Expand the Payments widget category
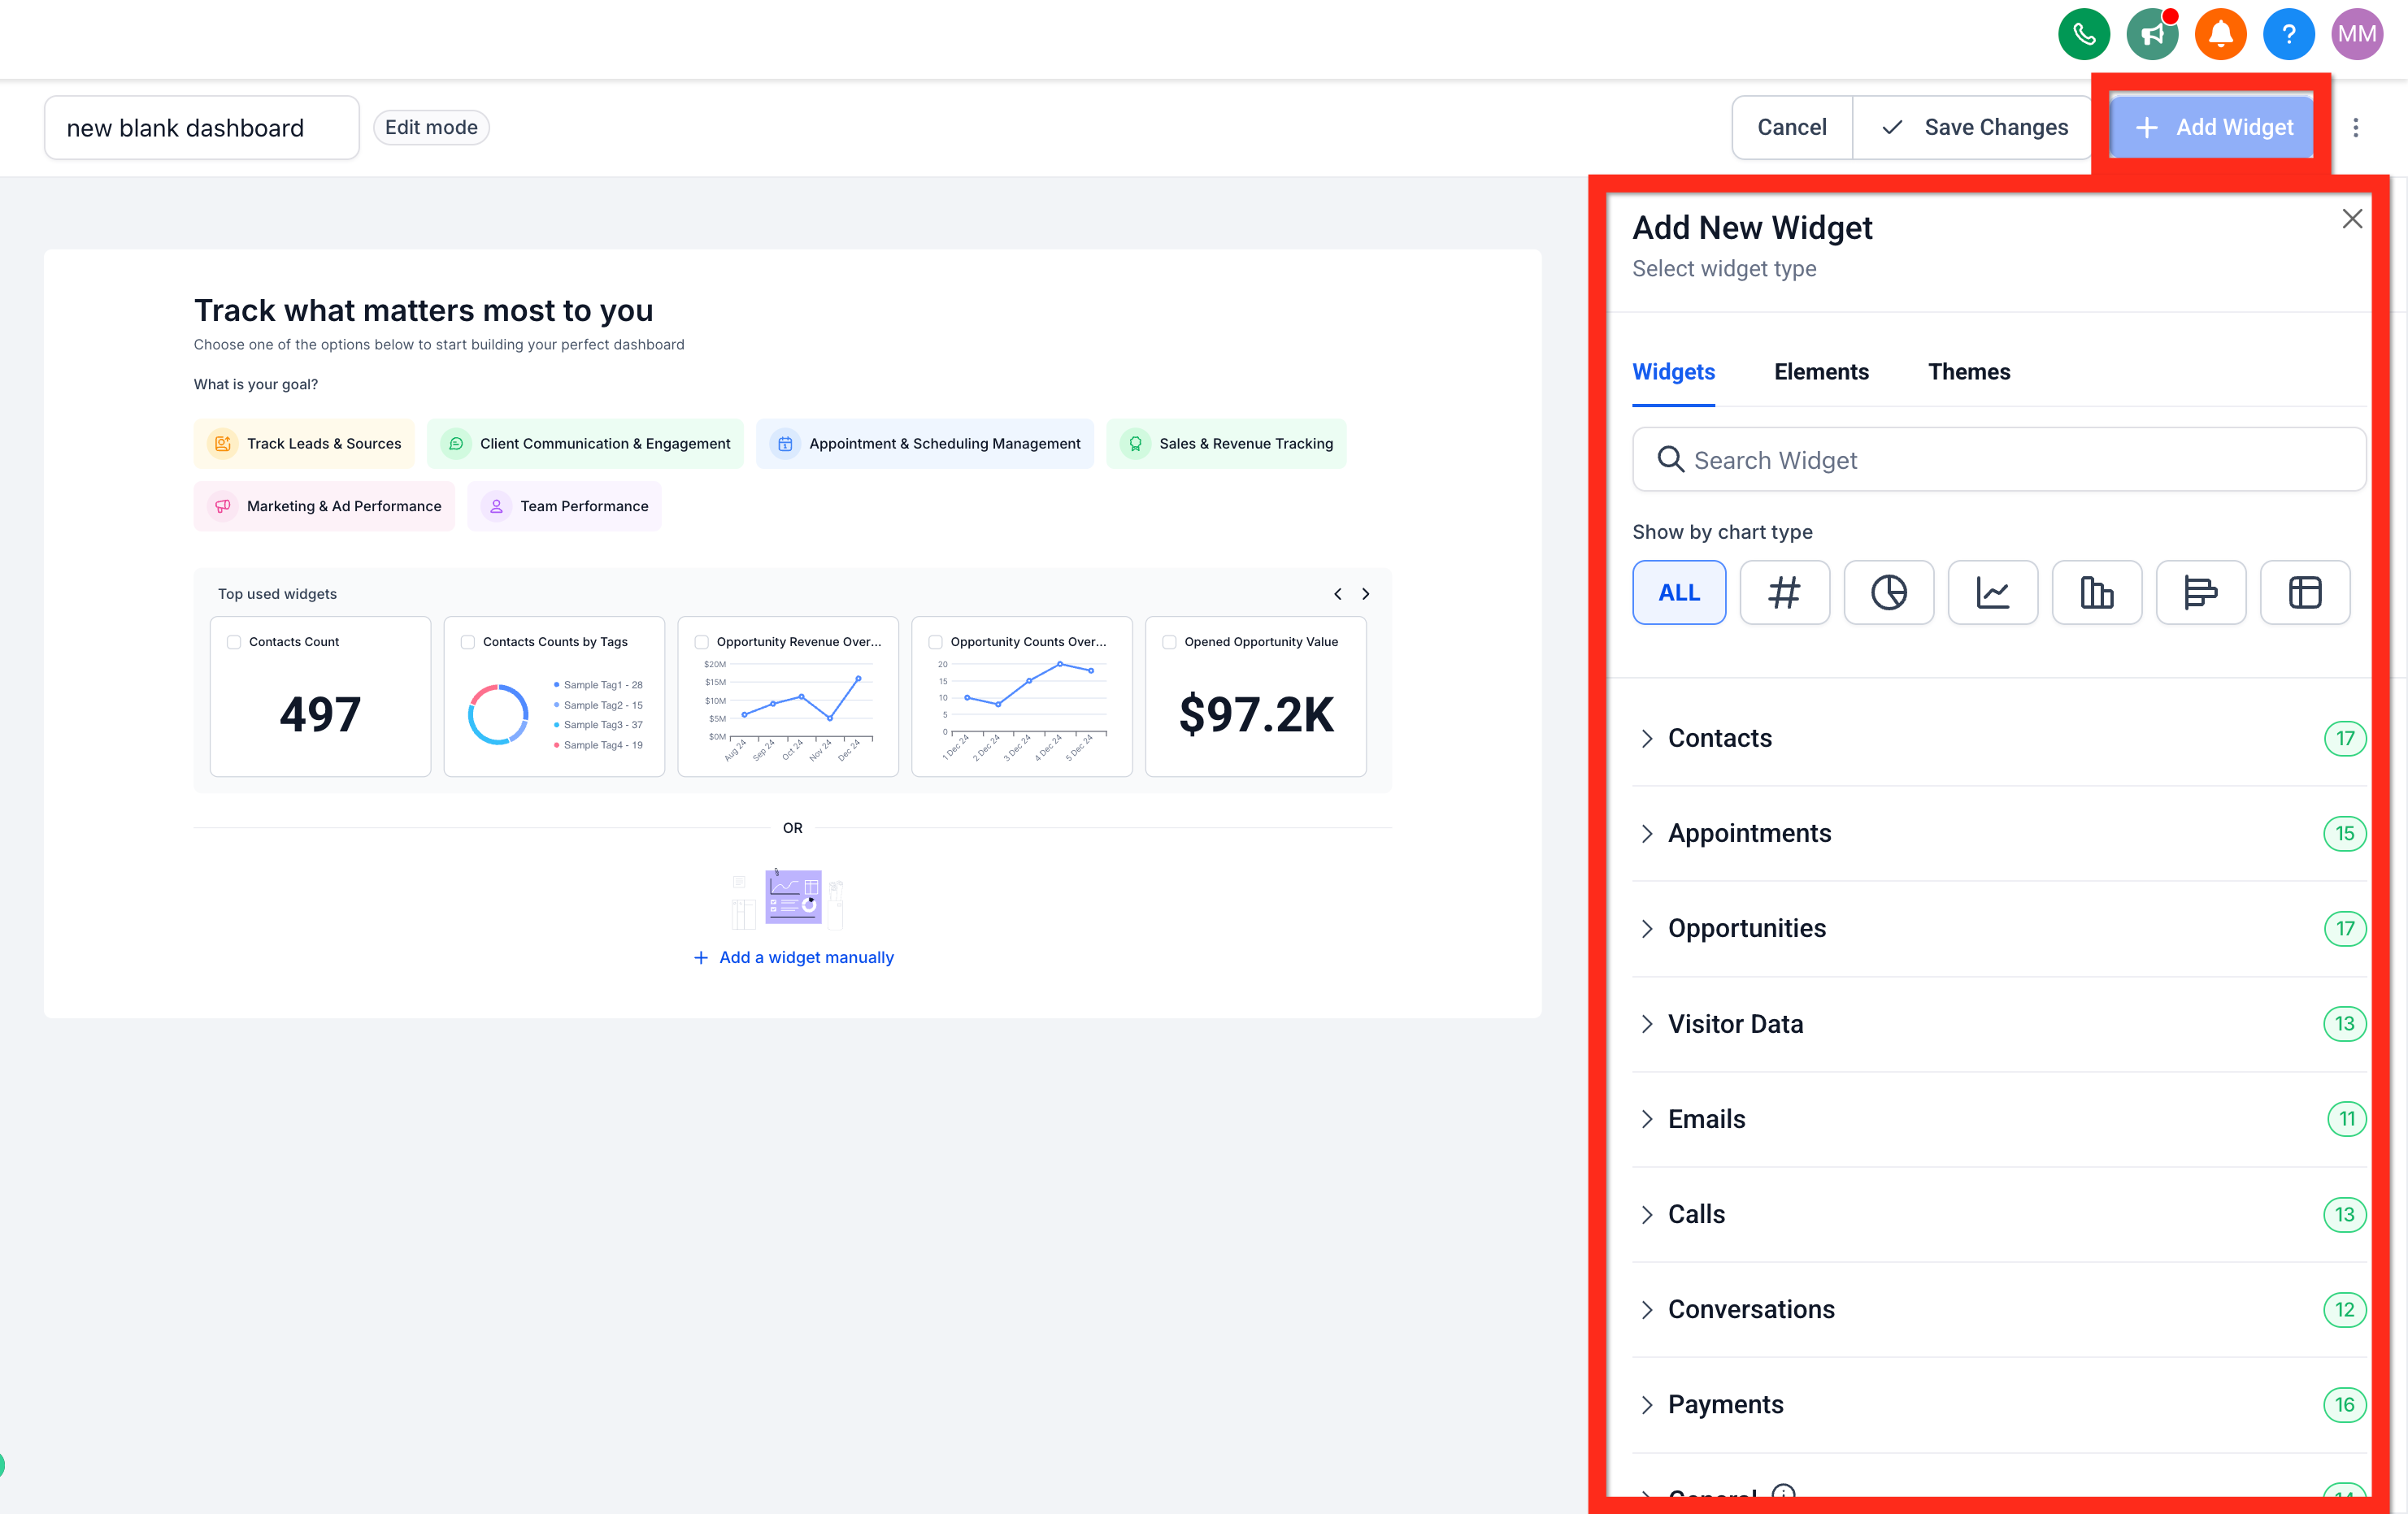The width and height of the screenshot is (2408, 1514). pos(1725,1404)
